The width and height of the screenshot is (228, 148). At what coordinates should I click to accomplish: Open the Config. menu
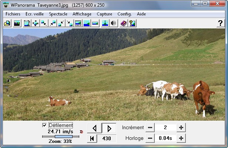click(124, 14)
